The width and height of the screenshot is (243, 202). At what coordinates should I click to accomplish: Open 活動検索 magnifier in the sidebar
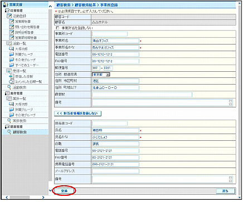(x=9, y=87)
